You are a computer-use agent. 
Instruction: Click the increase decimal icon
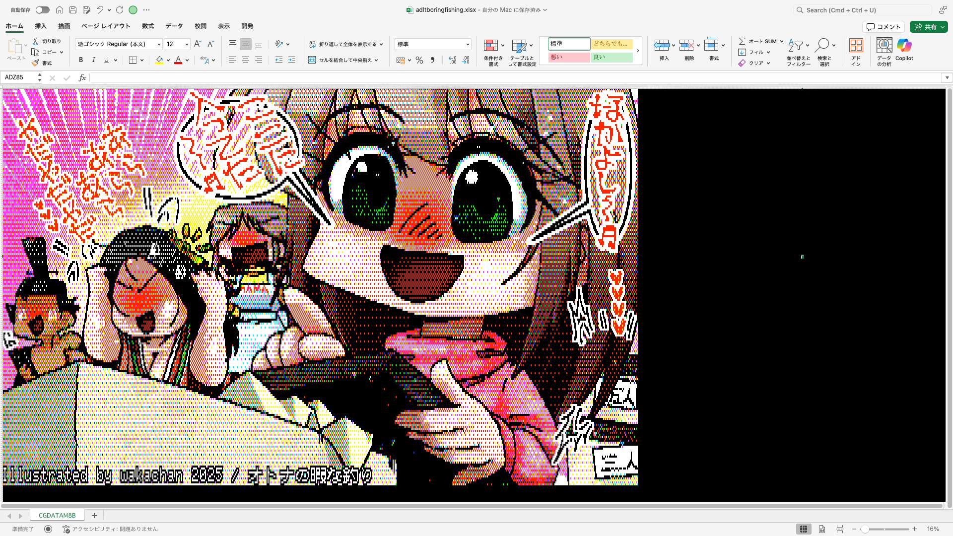pos(452,60)
